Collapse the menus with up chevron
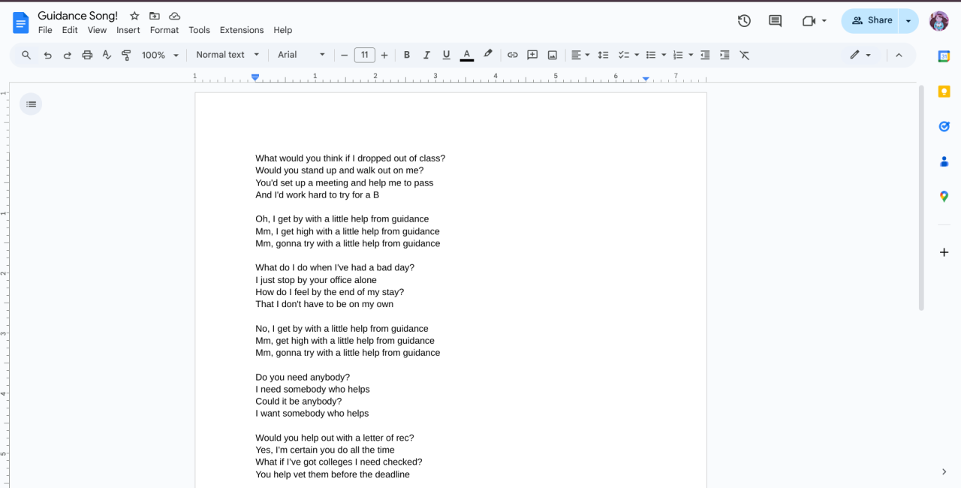 click(x=899, y=55)
